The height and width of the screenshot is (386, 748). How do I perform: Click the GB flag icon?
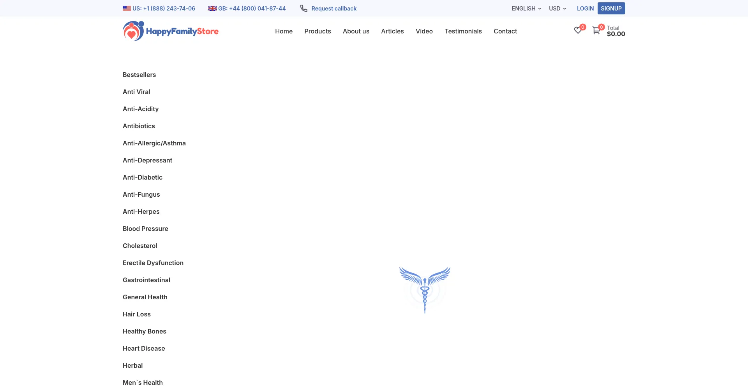(212, 9)
